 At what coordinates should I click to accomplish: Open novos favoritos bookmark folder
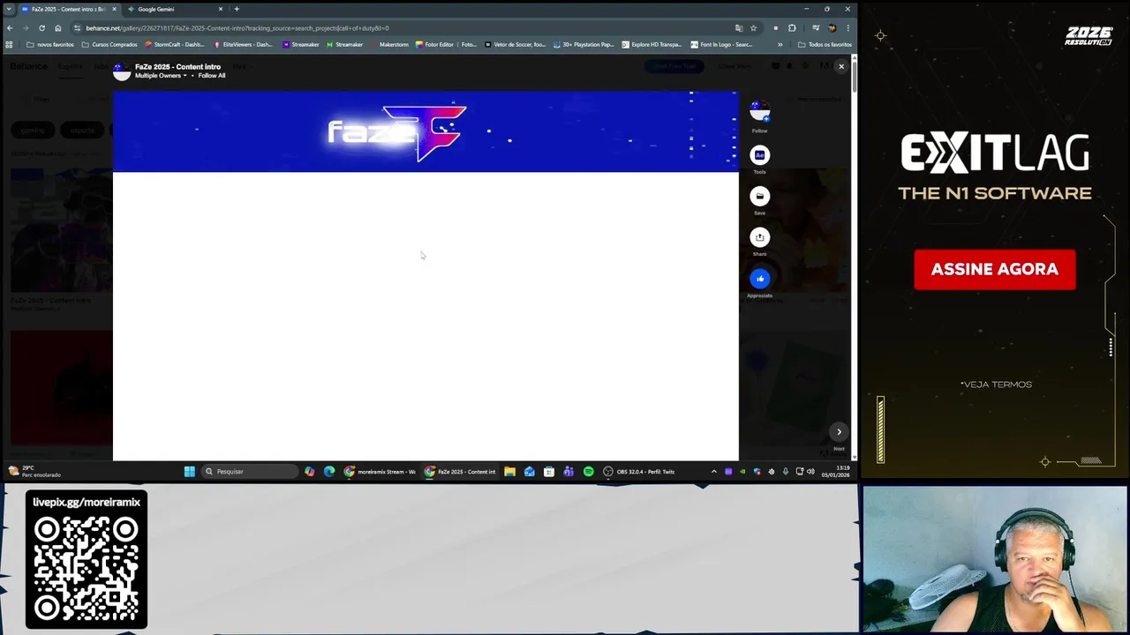pyautogui.click(x=50, y=44)
